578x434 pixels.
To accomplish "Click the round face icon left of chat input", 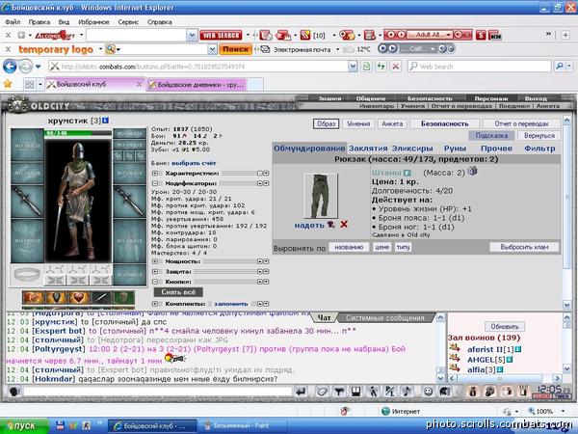I will [14, 392].
